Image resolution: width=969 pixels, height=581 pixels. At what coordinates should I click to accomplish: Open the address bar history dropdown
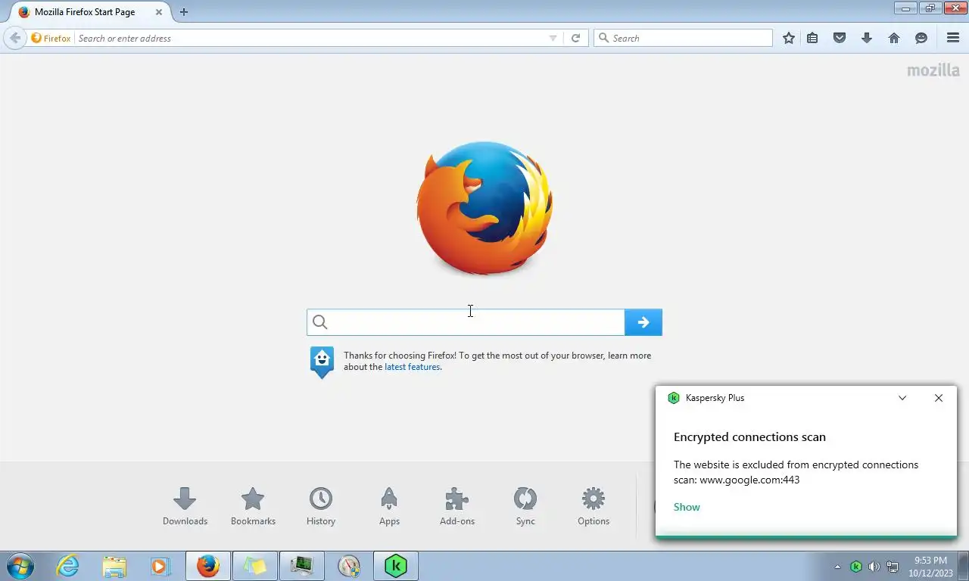click(x=553, y=38)
